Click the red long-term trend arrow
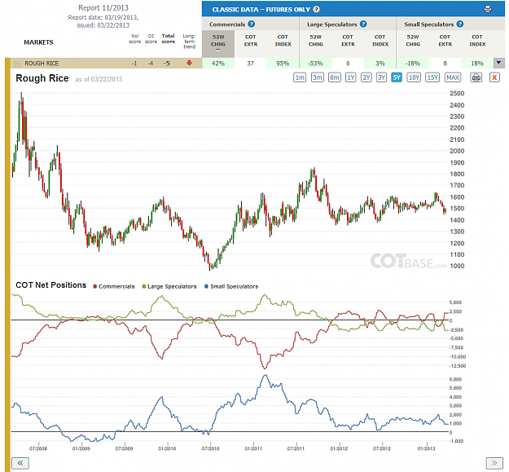Image resolution: width=509 pixels, height=472 pixels. tap(189, 63)
